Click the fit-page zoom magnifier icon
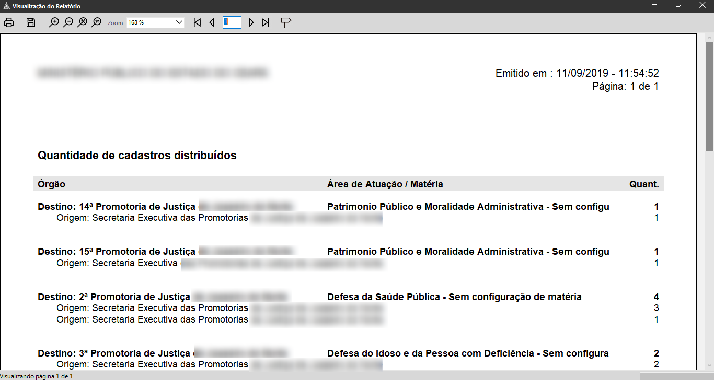714x380 pixels. [82, 22]
